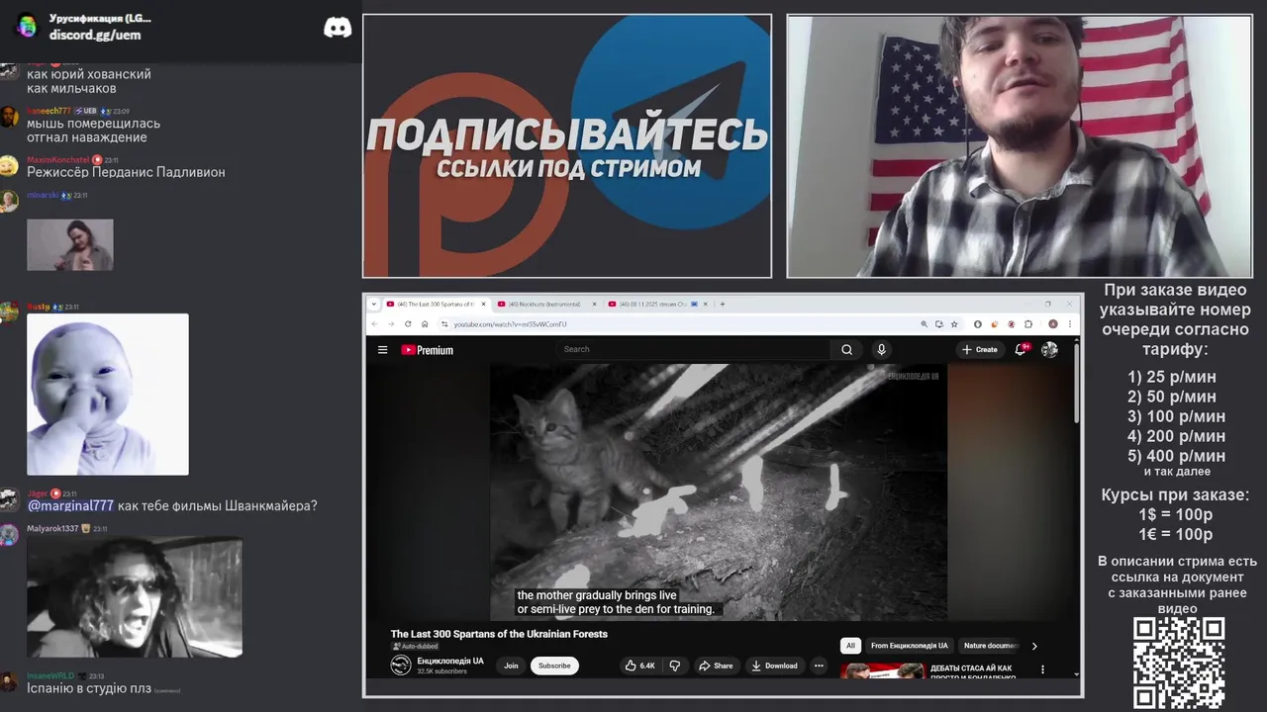Open browser extensions puzzle icon
Image resolution: width=1267 pixels, height=712 pixels.
pos(1028,323)
